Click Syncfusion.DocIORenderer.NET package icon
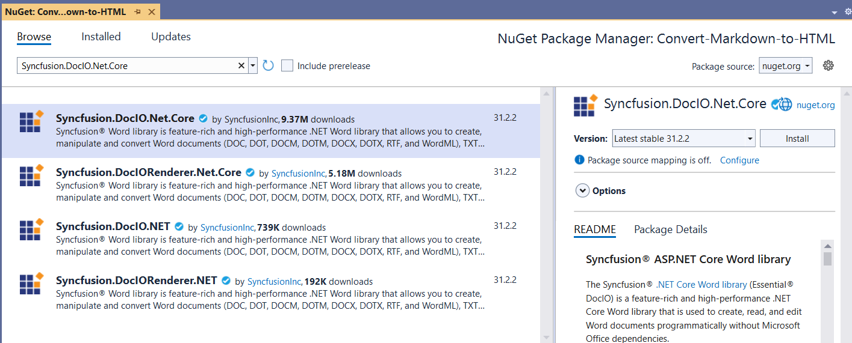852x343 pixels. [x=31, y=284]
